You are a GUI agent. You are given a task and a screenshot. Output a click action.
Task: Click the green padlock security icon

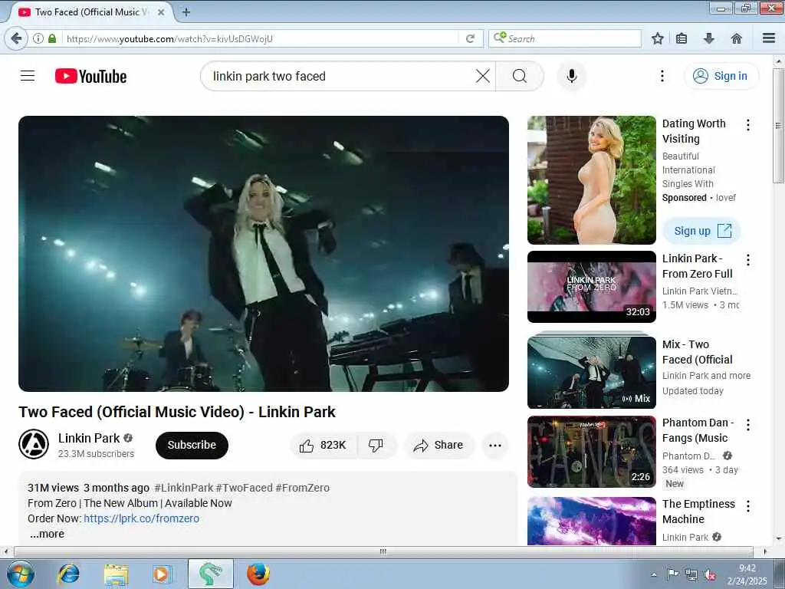(52, 38)
